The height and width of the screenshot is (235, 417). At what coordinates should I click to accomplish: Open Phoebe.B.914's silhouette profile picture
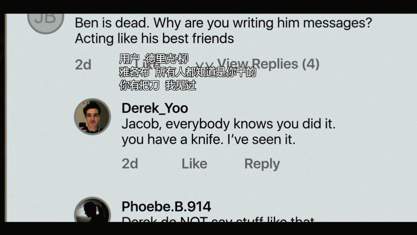click(92, 210)
